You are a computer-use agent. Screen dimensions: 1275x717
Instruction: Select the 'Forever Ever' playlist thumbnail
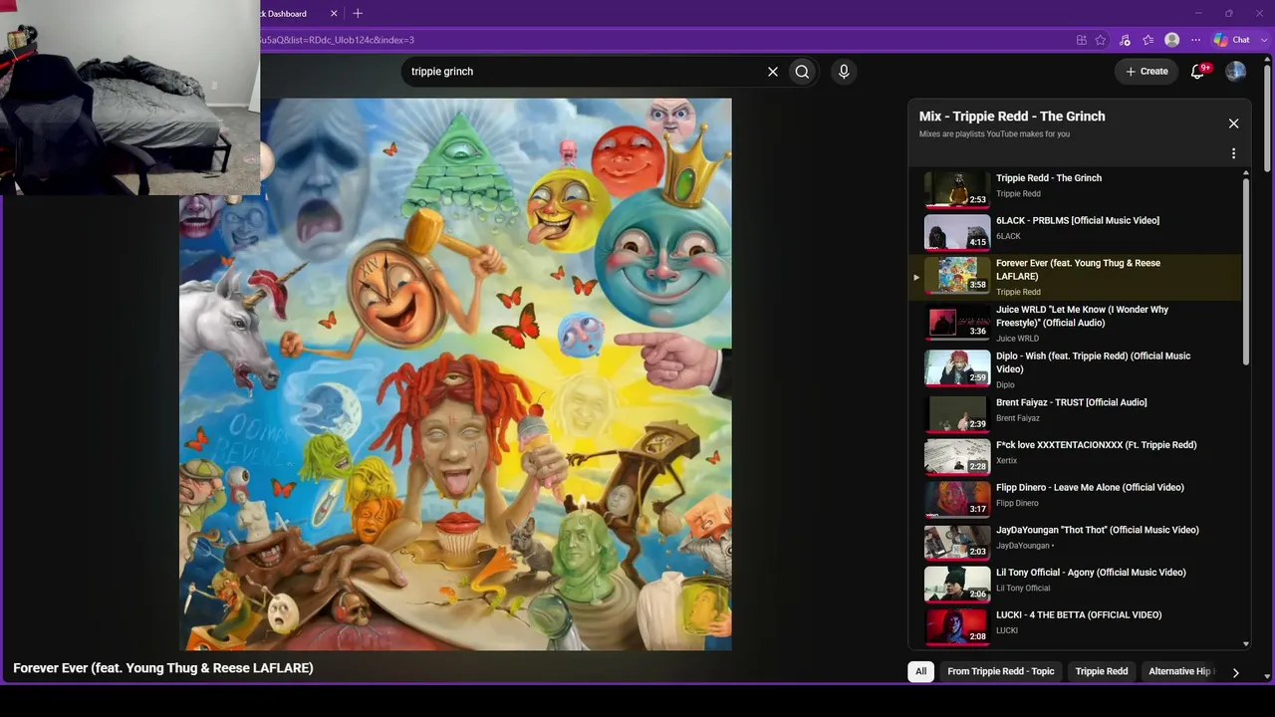(x=957, y=275)
